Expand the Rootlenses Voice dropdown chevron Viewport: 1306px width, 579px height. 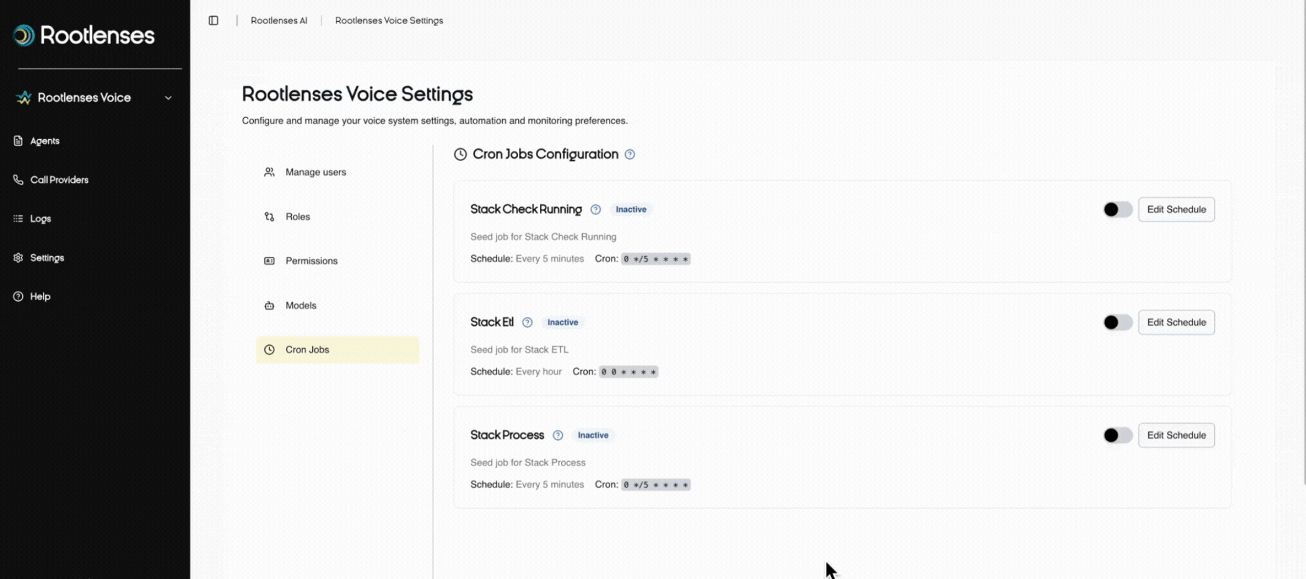[168, 98]
